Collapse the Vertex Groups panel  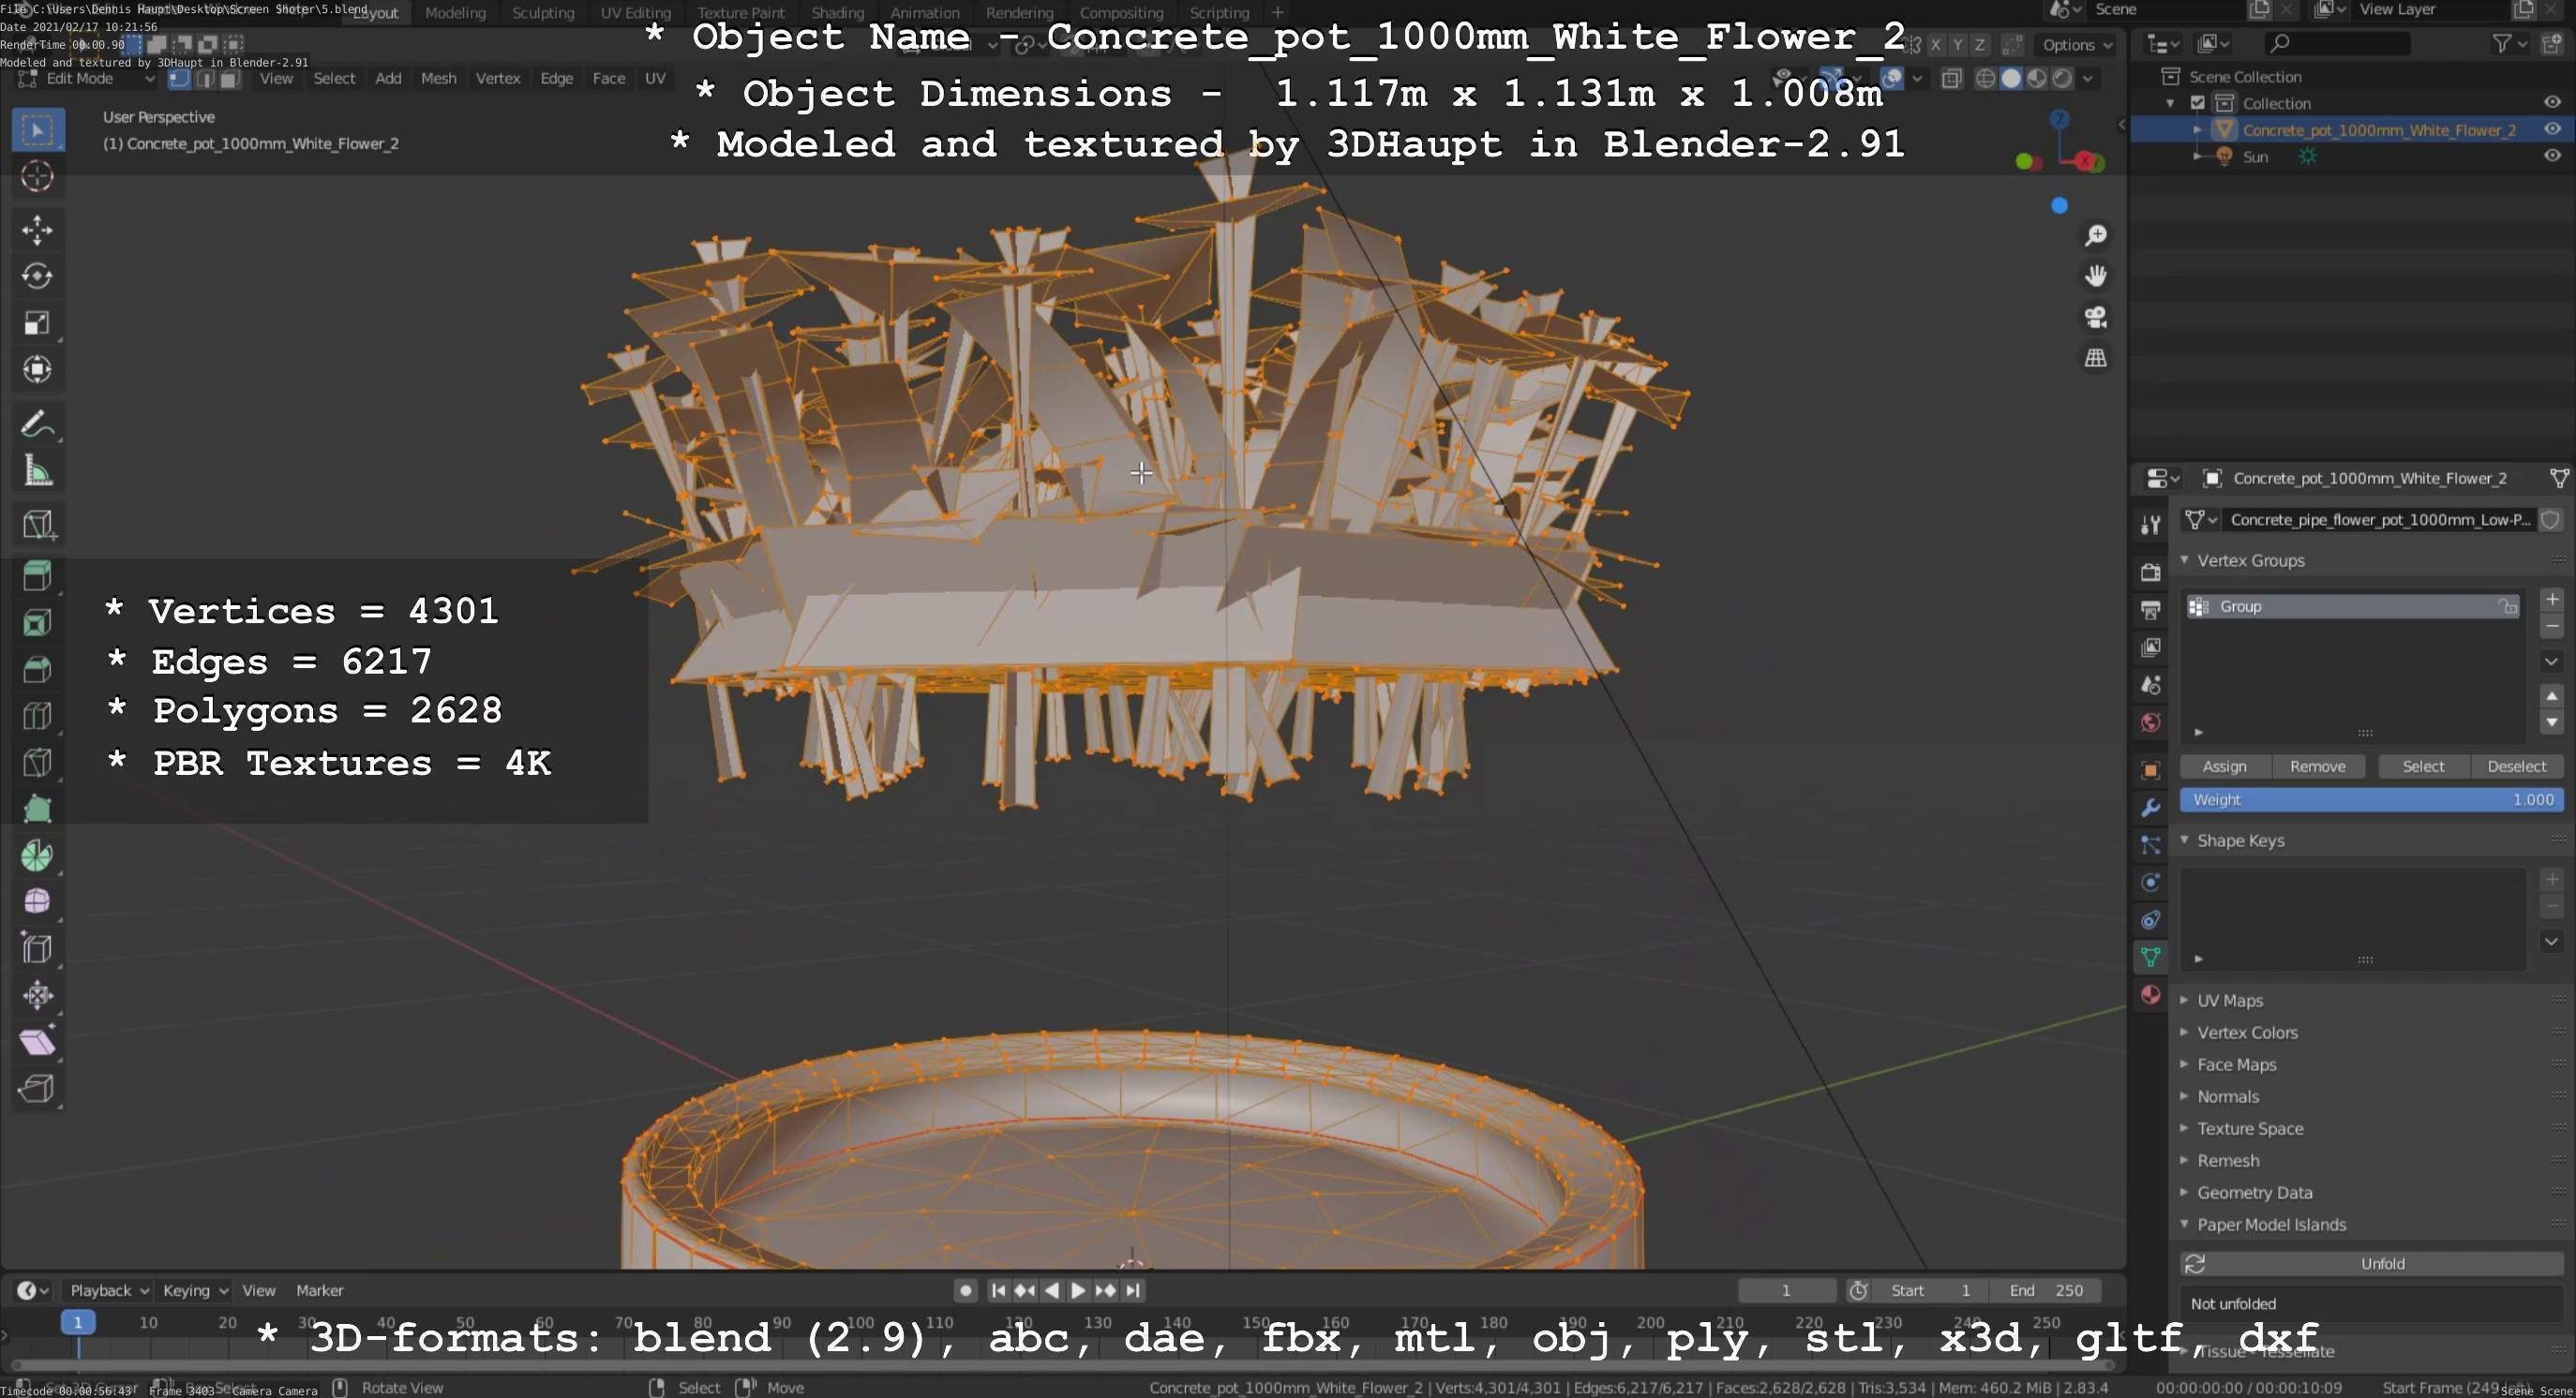pos(2185,560)
